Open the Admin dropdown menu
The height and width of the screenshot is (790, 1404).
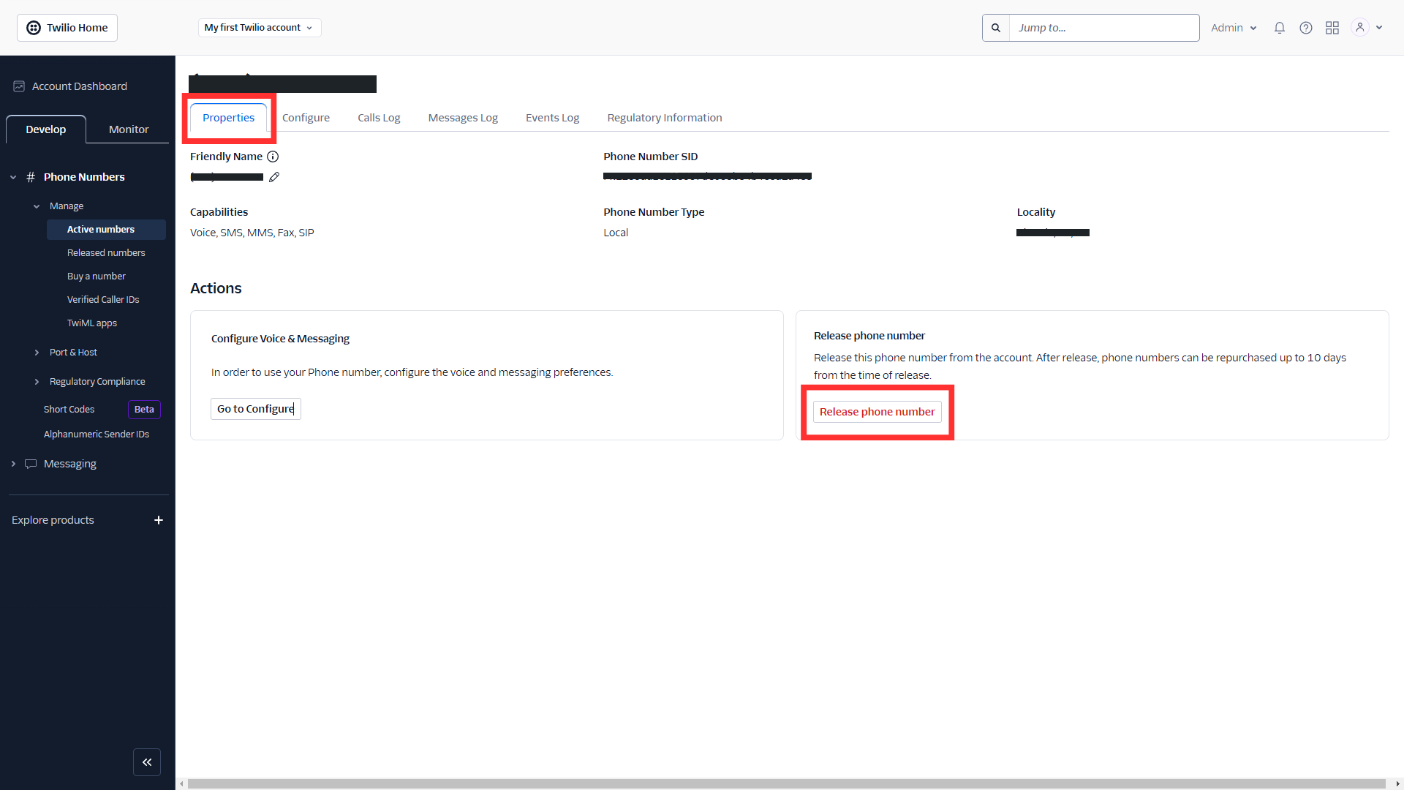coord(1233,28)
